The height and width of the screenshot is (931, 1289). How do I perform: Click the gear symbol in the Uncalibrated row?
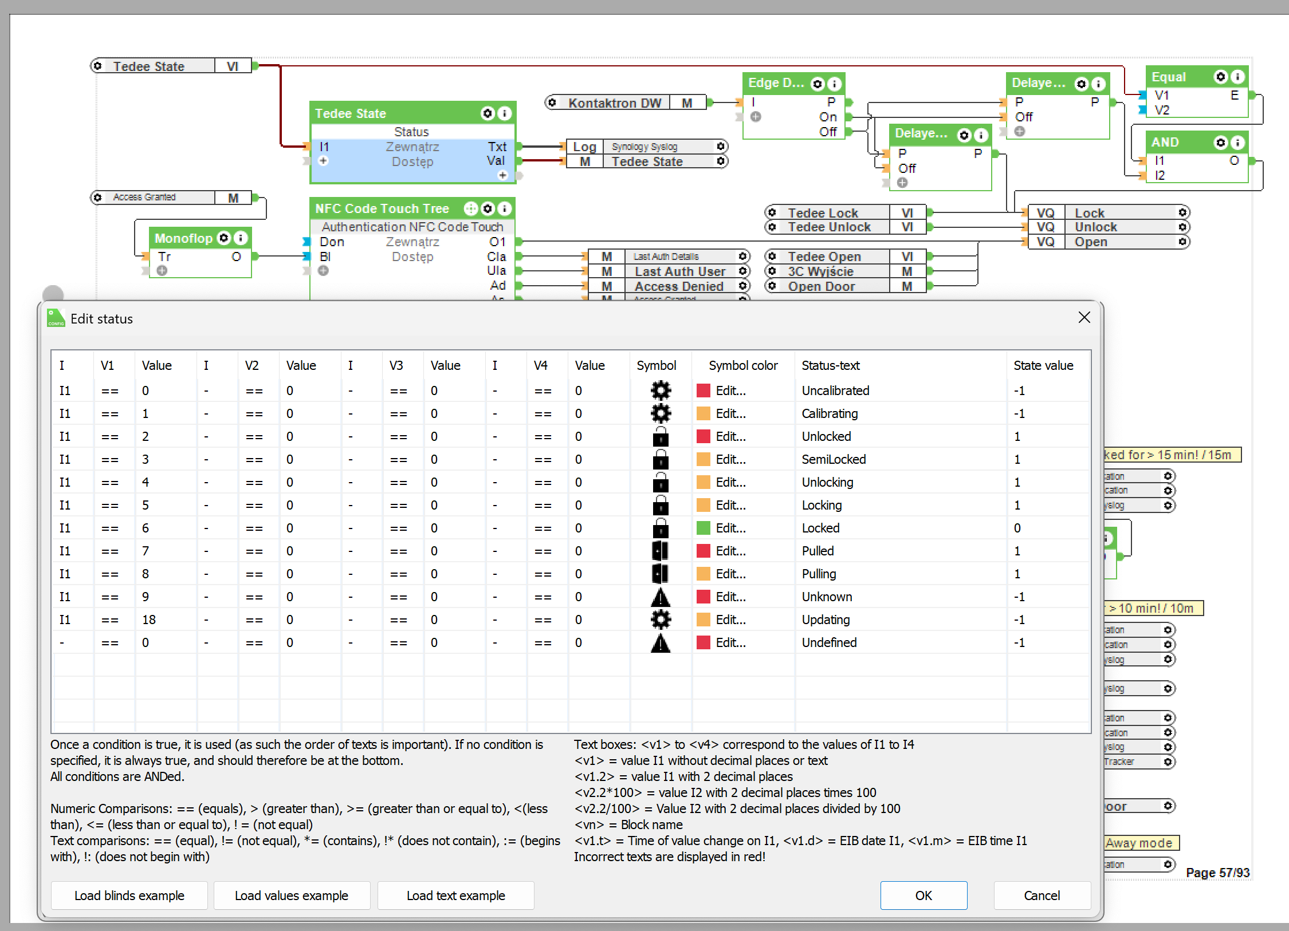pyautogui.click(x=661, y=390)
